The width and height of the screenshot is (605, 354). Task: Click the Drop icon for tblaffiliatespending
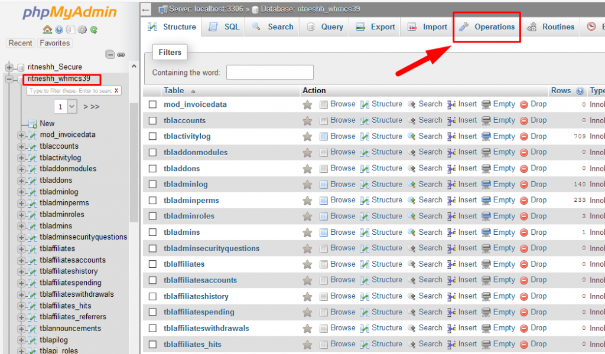pyautogui.click(x=523, y=312)
